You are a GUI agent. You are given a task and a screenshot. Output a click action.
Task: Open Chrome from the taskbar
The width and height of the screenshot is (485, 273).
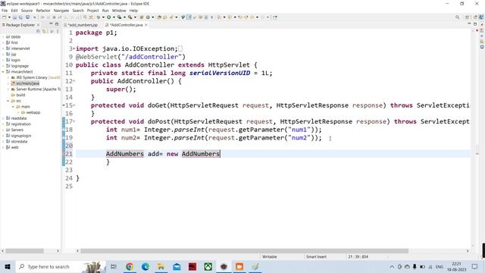coord(130,266)
